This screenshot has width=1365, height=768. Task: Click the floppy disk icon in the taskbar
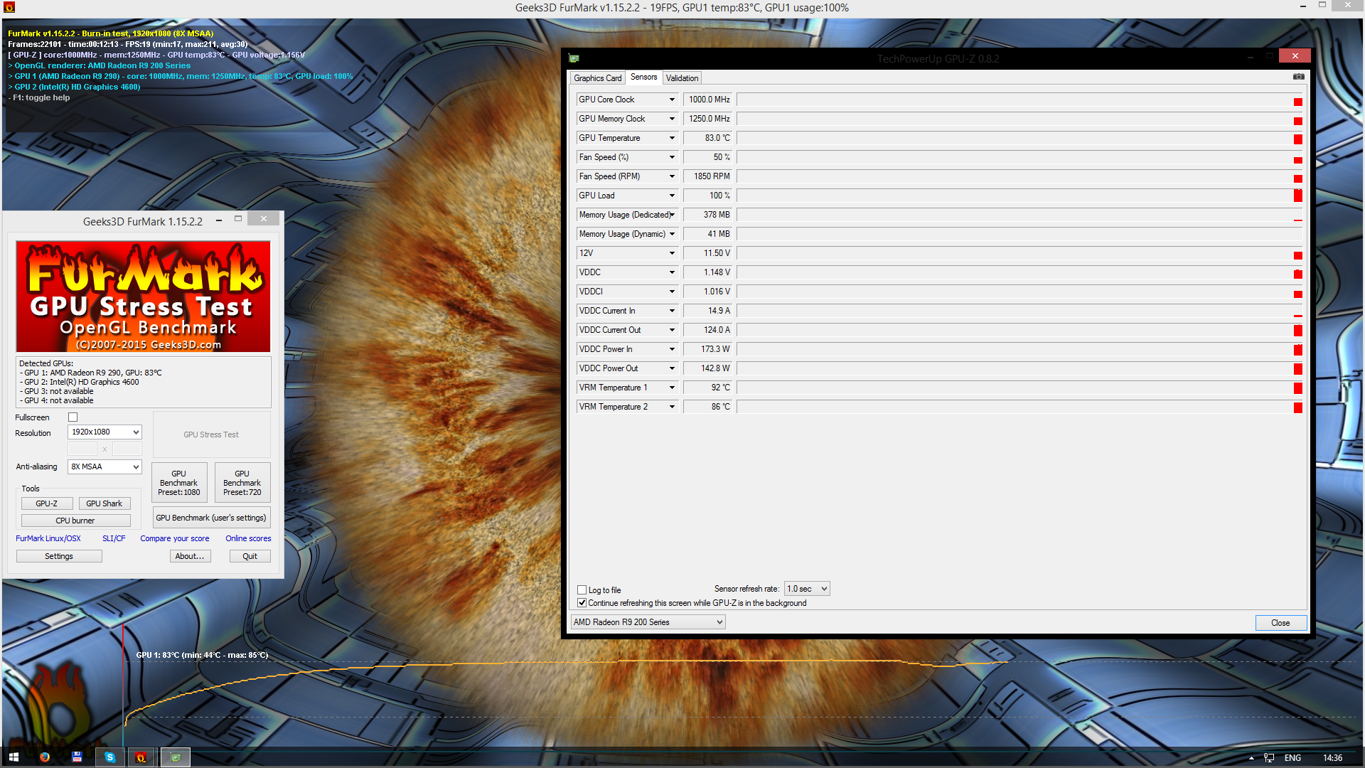coord(77,757)
